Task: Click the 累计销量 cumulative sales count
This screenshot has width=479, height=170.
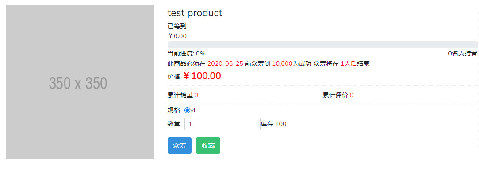Action: [196, 96]
